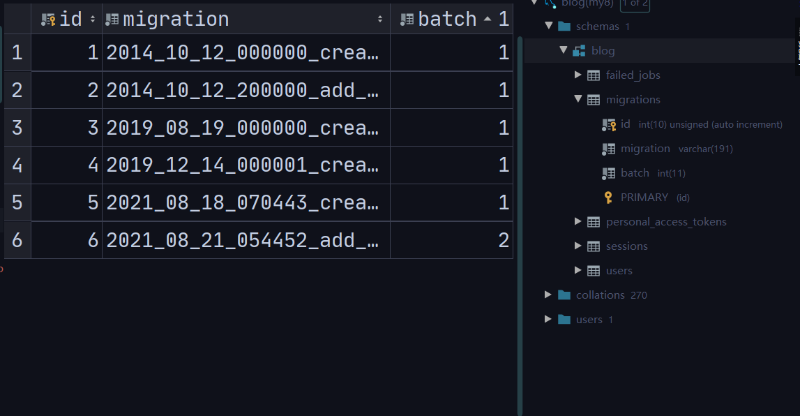The height and width of the screenshot is (416, 800).
Task: Select cell 2014_10_12_200000_add_…
Action: tap(246, 90)
